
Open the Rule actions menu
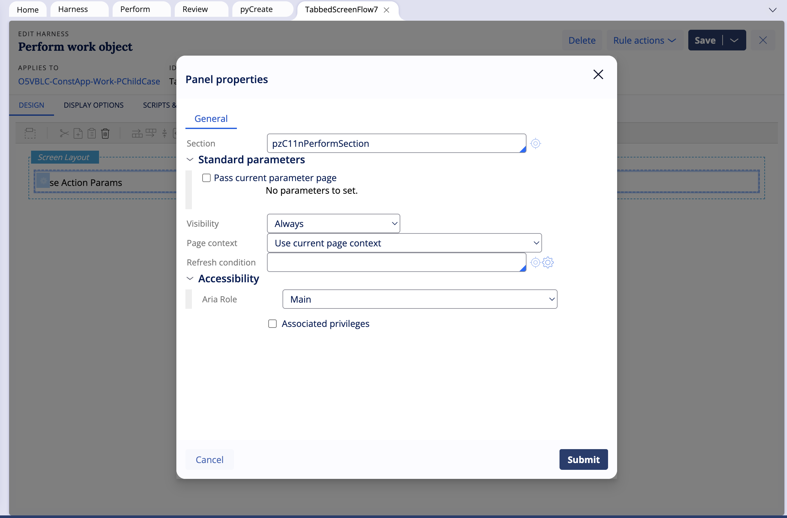(x=644, y=40)
